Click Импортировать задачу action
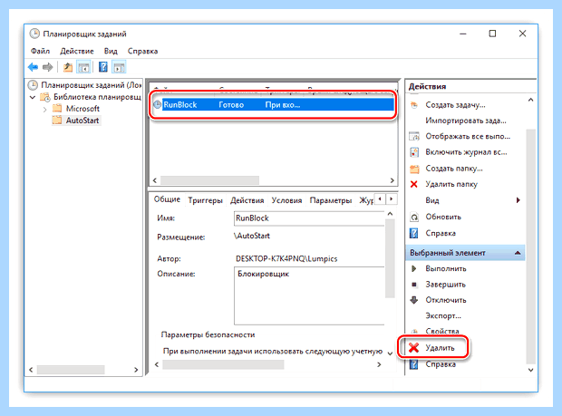The height and width of the screenshot is (416, 562). pyautogui.click(x=466, y=121)
